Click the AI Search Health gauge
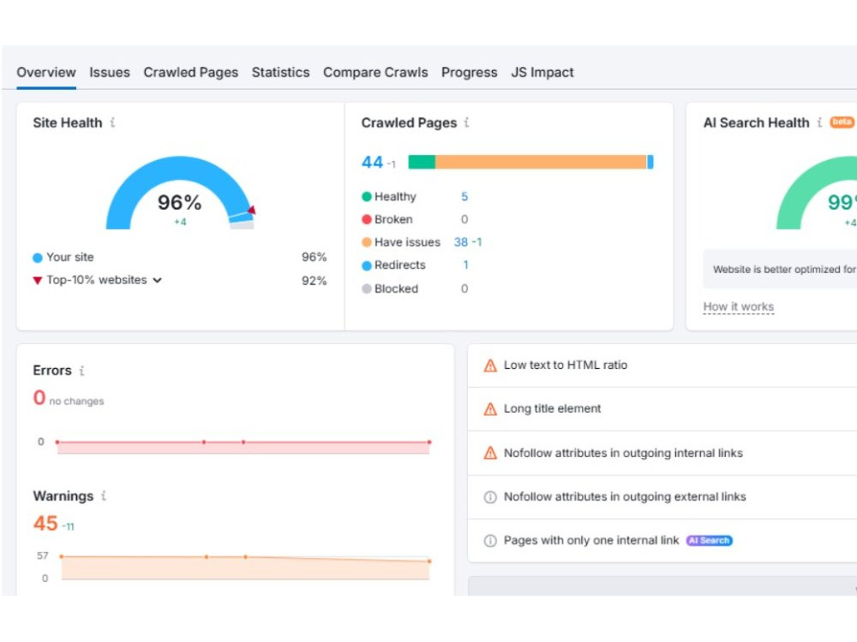The height and width of the screenshot is (642, 857). 817,193
